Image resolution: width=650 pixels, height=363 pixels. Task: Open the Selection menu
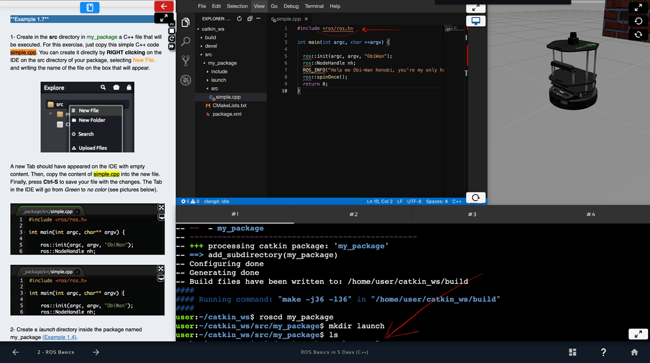pos(237,6)
